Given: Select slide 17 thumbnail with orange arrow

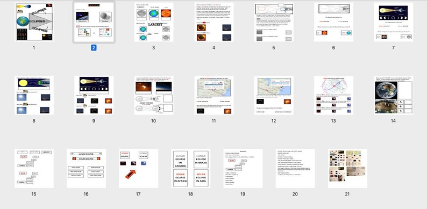Looking at the screenshot, I should click(138, 169).
